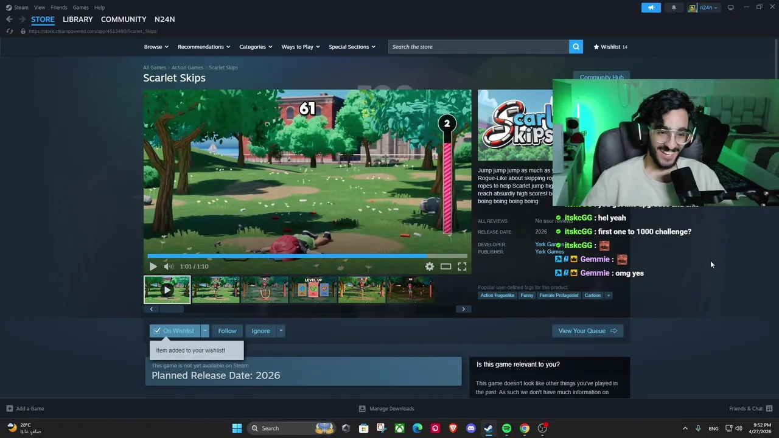
Task: Open the Help menu
Action: tap(99, 7)
